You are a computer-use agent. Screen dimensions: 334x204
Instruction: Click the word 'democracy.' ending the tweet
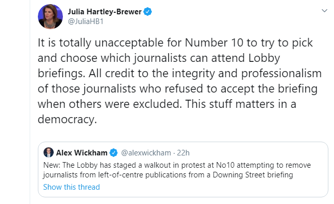(68, 119)
